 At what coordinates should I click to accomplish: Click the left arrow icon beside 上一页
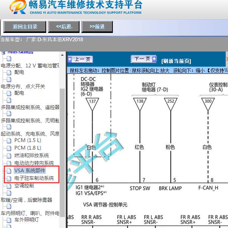(70, 59)
